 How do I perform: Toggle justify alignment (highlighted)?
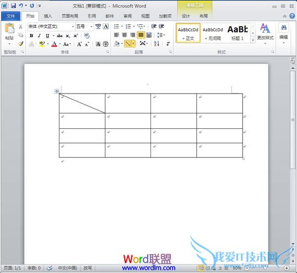[141, 35]
